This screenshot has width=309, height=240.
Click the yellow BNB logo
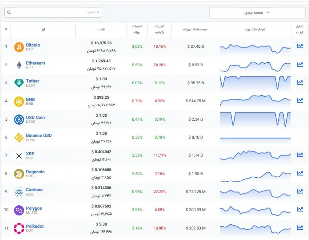pyautogui.click(x=19, y=101)
